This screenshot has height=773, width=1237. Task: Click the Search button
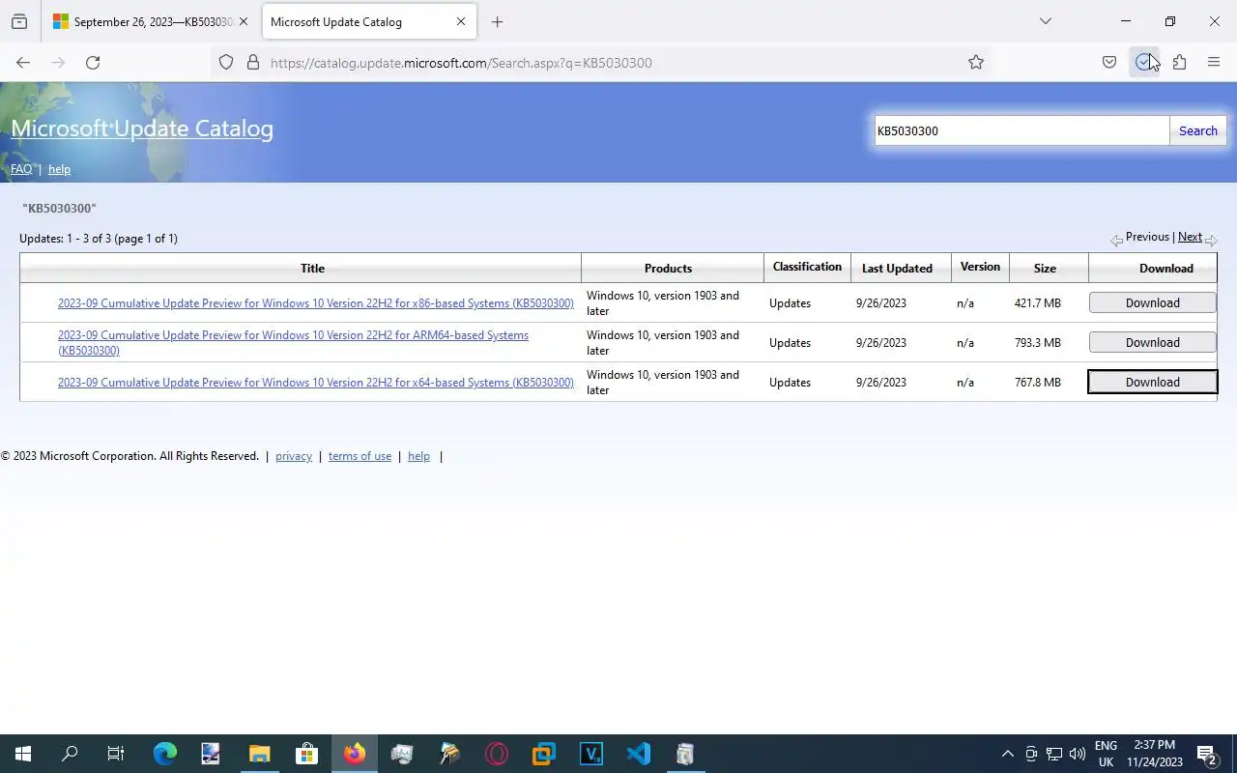pos(1198,131)
